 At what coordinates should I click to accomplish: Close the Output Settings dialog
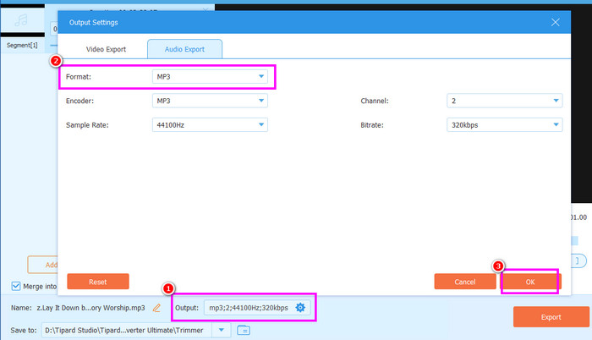coord(555,22)
